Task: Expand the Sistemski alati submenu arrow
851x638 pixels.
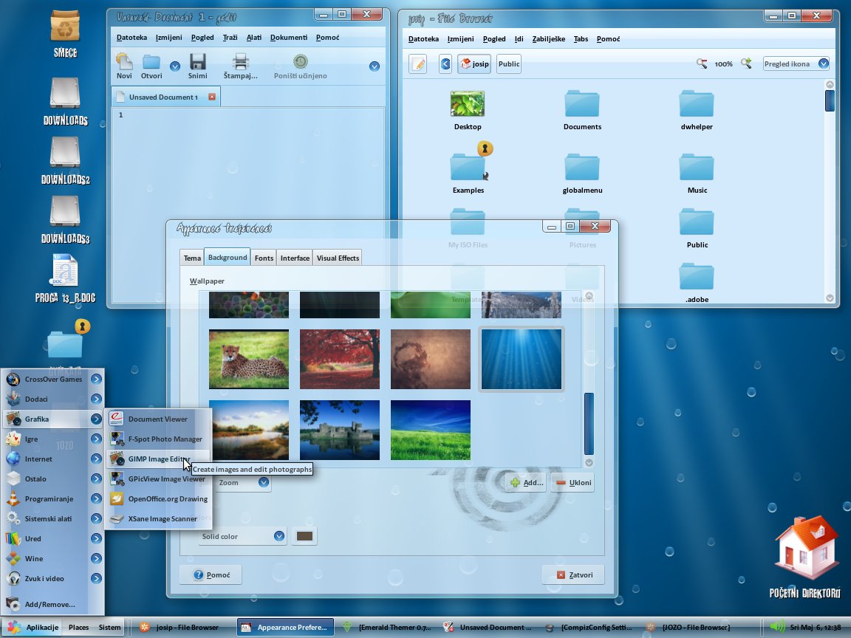Action: point(96,518)
